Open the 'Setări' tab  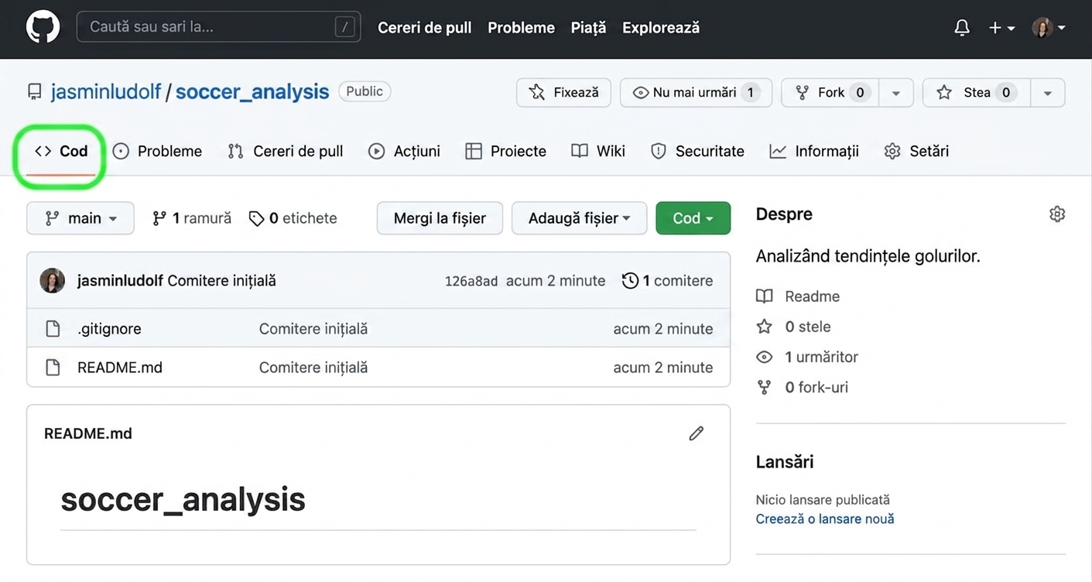[916, 152]
